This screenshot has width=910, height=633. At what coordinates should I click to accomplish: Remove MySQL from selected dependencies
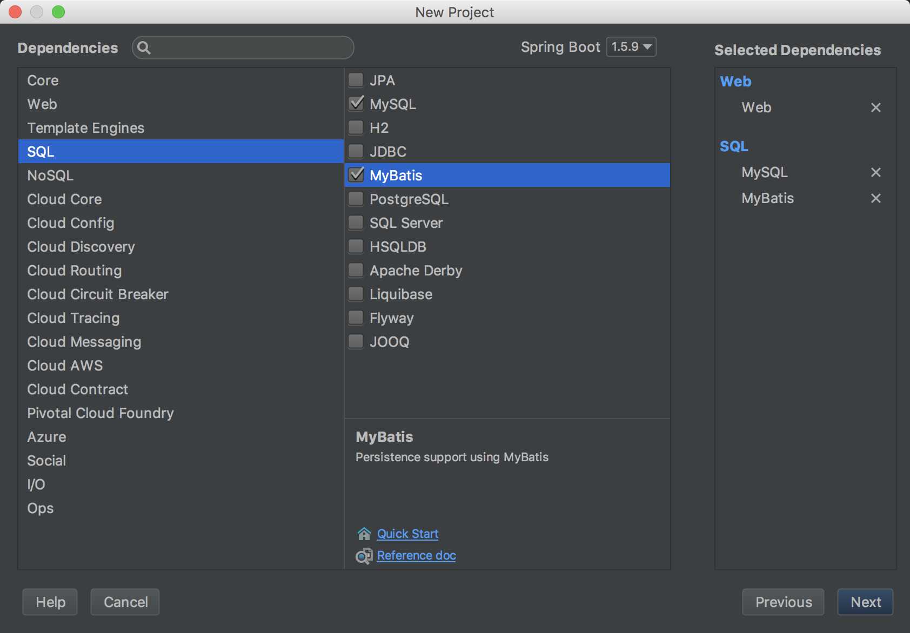point(876,172)
